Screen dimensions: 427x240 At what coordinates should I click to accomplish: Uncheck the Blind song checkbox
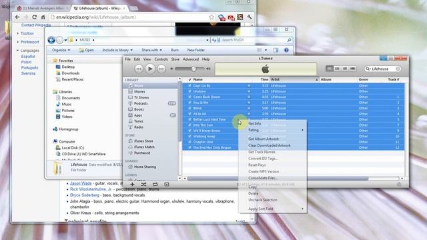189,108
